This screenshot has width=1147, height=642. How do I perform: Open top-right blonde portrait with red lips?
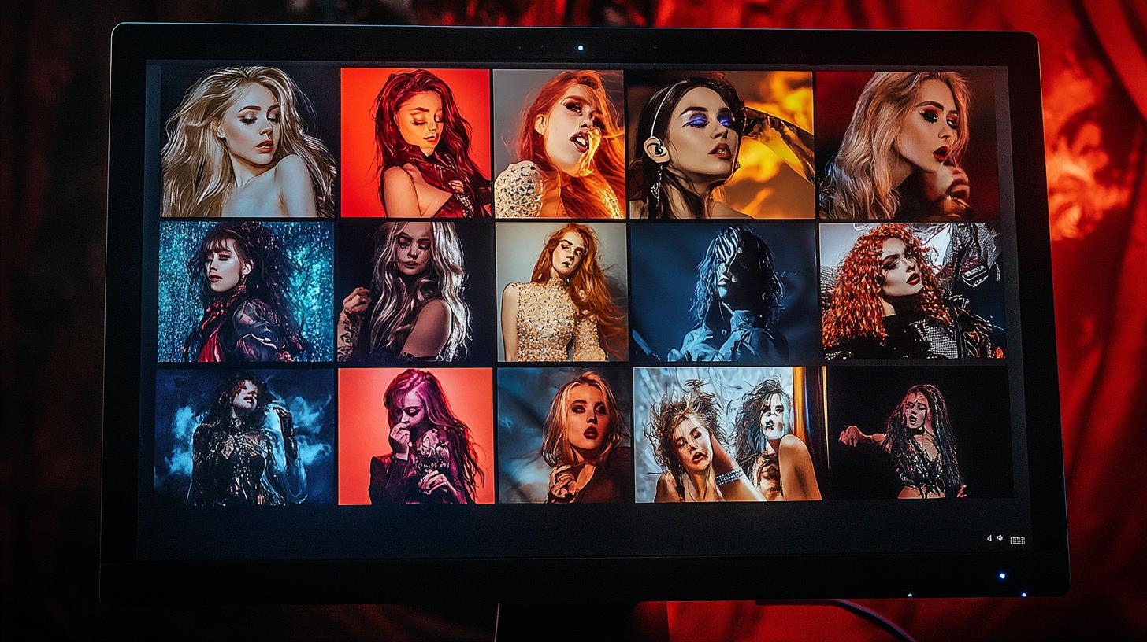pos(908,146)
